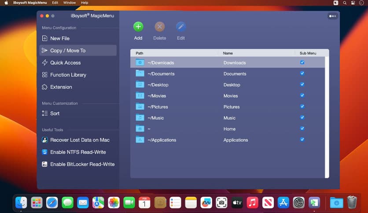Click the Home folder icon for ~
The width and height of the screenshot is (368, 213).
140,129
